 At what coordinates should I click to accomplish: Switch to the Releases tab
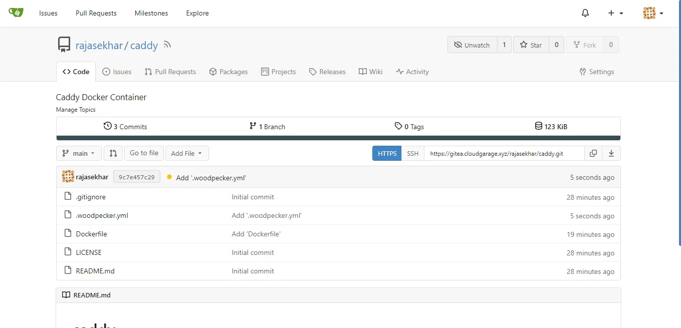click(327, 72)
